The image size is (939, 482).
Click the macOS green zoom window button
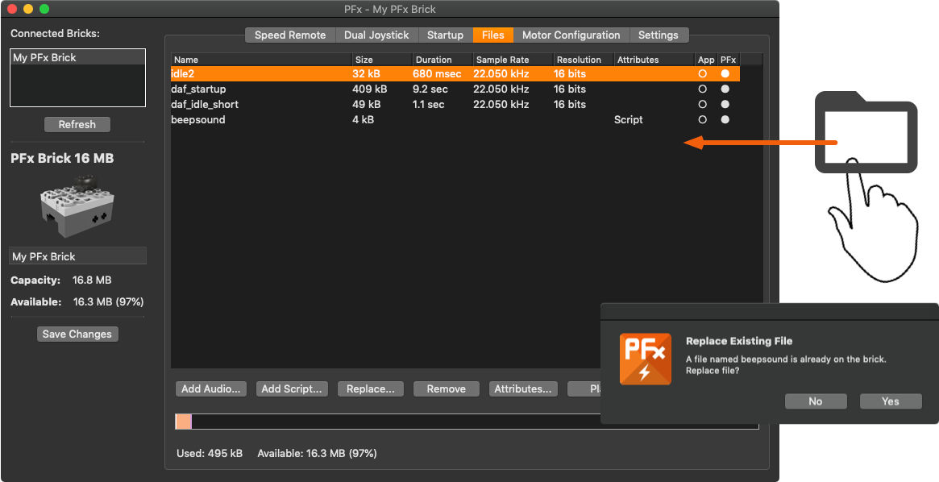(44, 9)
